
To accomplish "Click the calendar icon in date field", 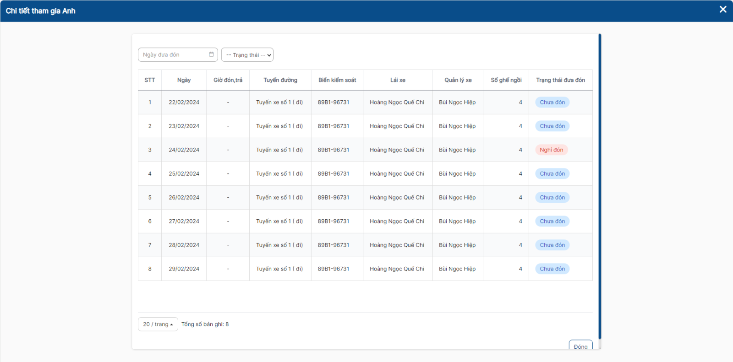I will (211, 54).
